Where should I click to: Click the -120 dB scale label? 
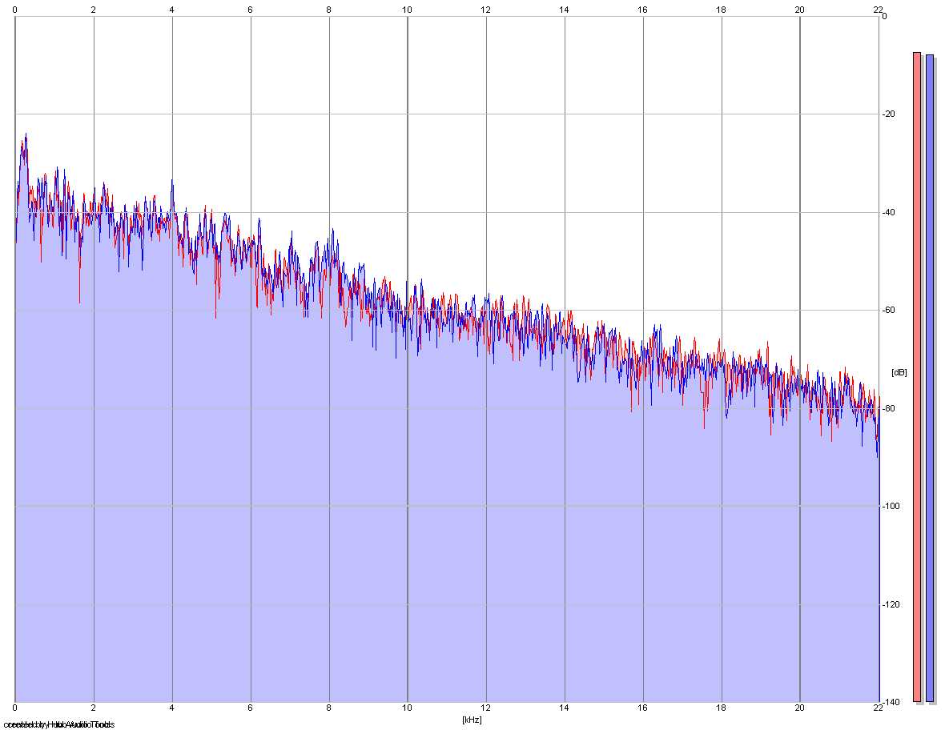point(891,604)
